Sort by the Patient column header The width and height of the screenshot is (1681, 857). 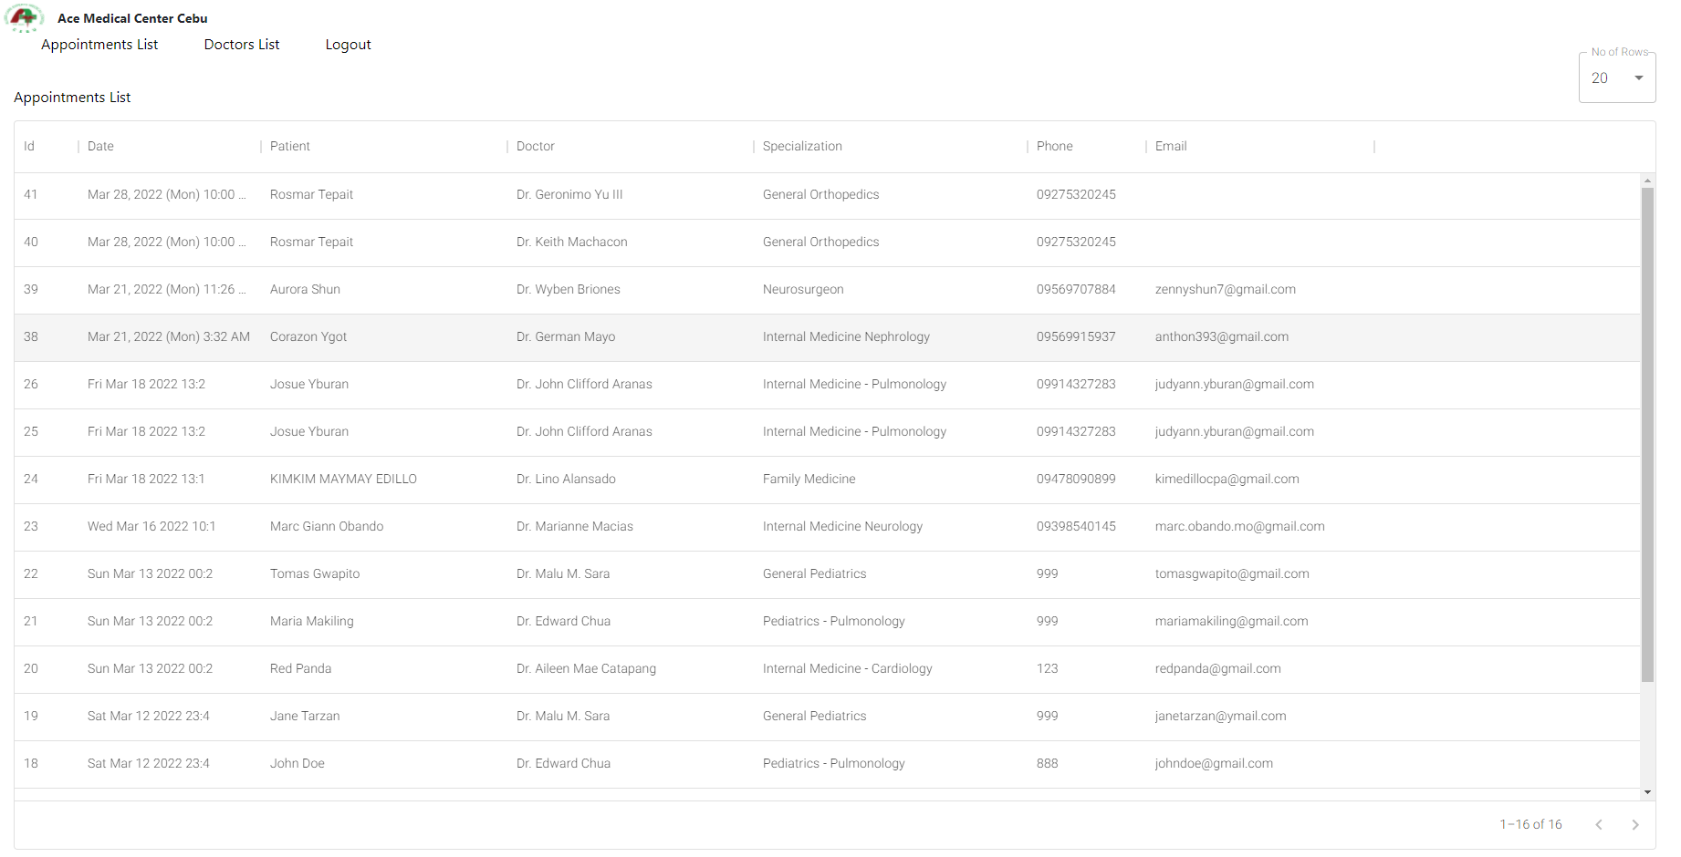[x=290, y=146]
